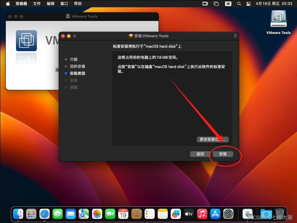The width and height of the screenshot is (297, 223).
Task: Open Spotlight search in menu bar
Action: pos(239,3)
